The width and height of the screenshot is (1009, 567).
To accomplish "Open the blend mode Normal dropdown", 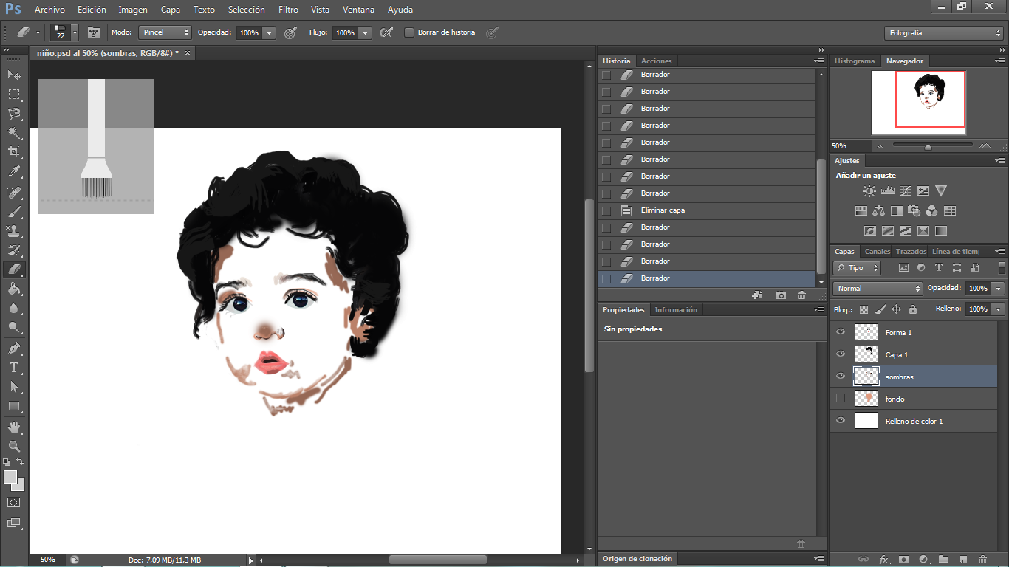I will (878, 289).
